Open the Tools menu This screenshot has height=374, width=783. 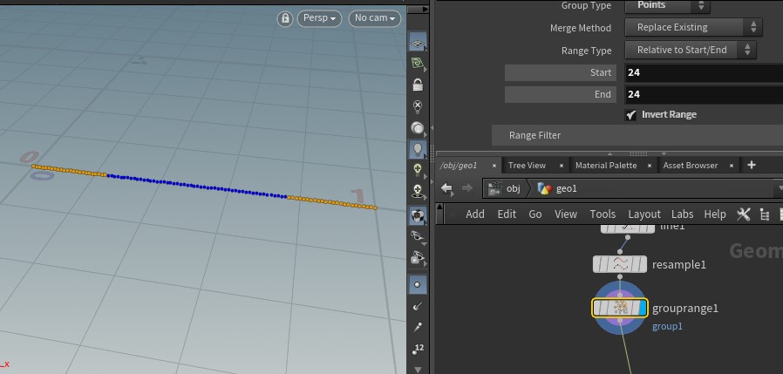tap(603, 214)
